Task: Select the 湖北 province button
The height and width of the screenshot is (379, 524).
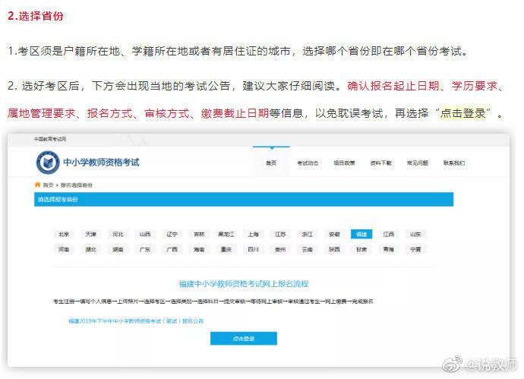Action: pyautogui.click(x=91, y=249)
